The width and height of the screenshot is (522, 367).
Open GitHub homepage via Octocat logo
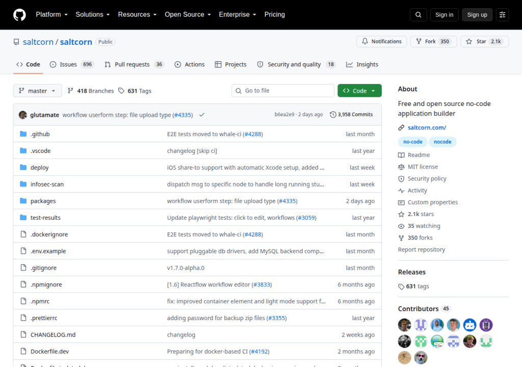19,15
